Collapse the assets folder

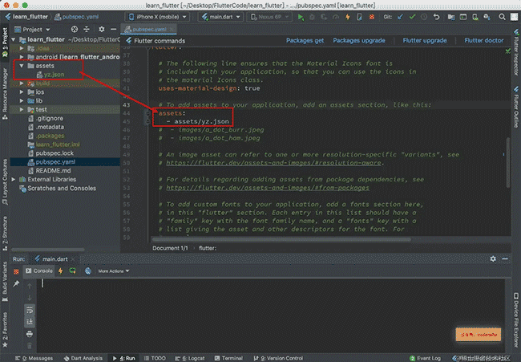[22, 66]
